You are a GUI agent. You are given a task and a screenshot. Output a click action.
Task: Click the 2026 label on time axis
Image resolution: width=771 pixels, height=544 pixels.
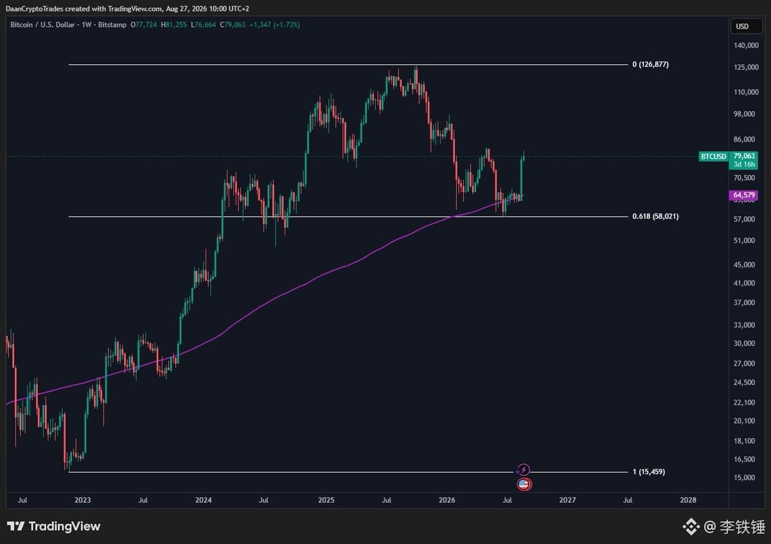[x=447, y=500]
